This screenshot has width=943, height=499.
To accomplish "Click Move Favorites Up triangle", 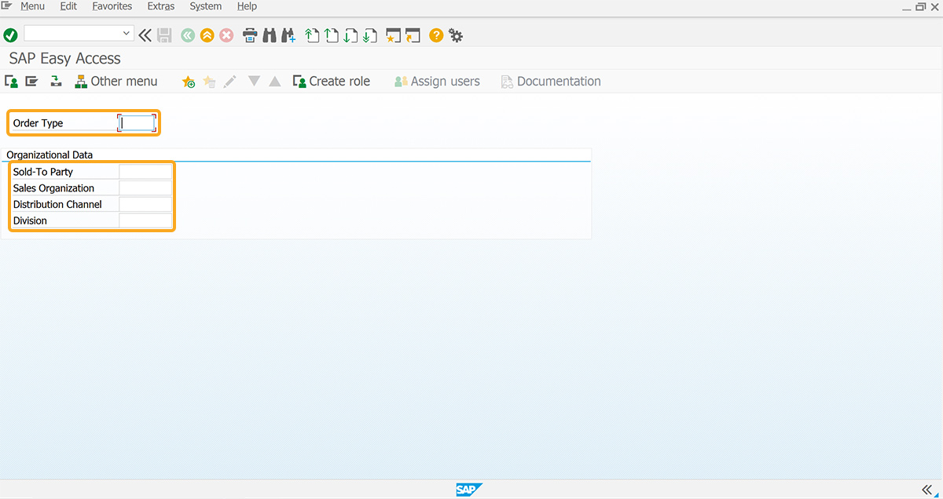I will click(x=274, y=81).
